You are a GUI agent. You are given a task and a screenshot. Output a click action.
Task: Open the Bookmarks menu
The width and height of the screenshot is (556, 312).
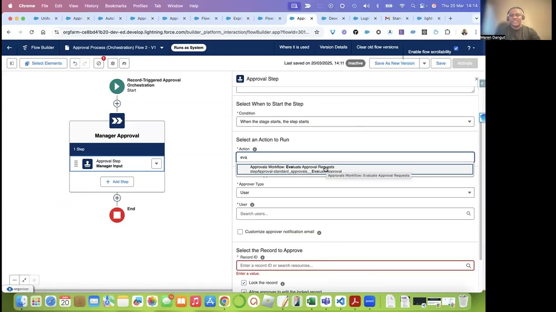click(x=116, y=6)
